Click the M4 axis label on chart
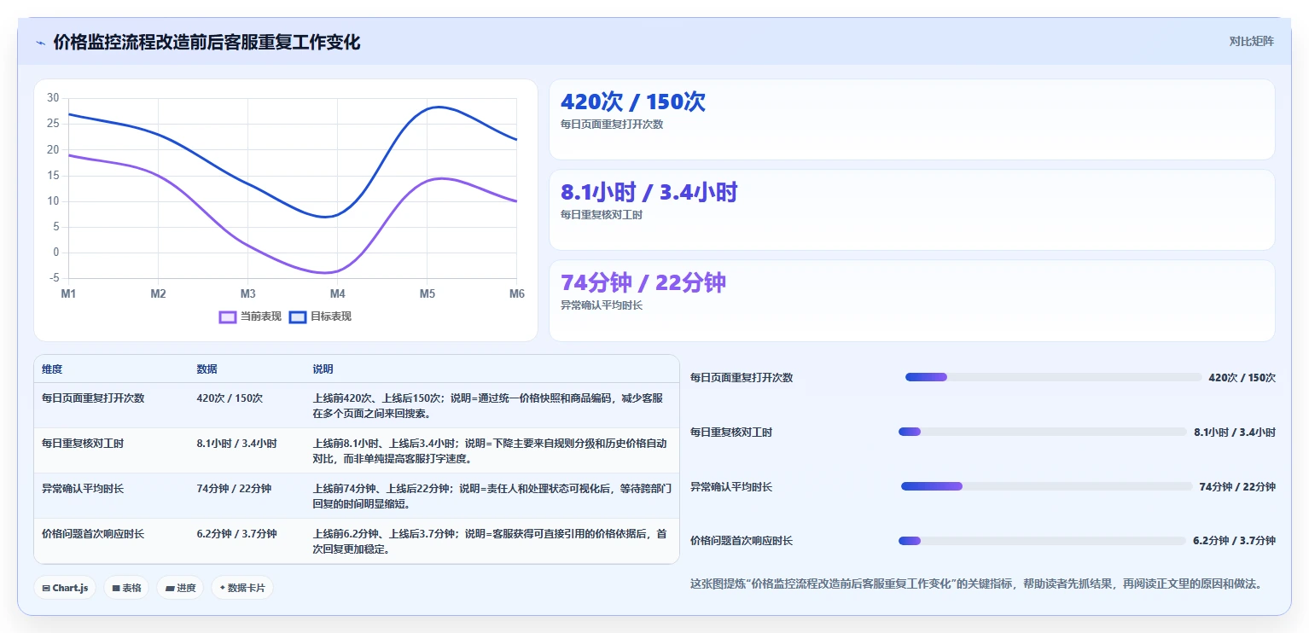Viewport: 1309px width, 633px height. 337,293
